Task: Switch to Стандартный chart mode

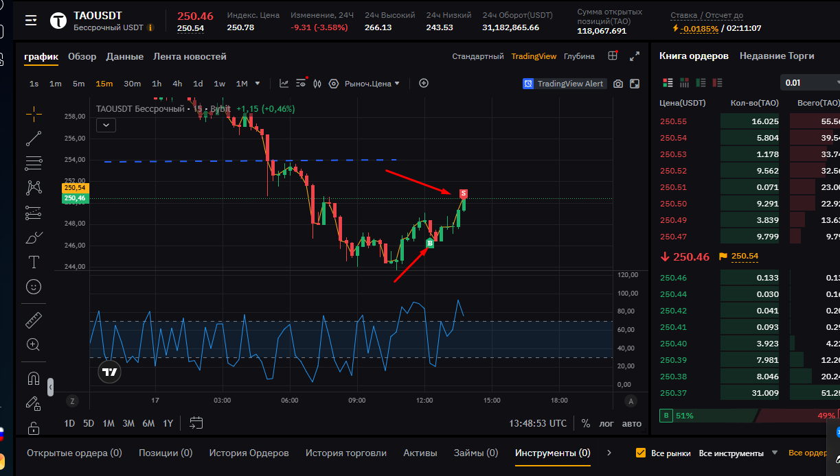Action: (478, 56)
